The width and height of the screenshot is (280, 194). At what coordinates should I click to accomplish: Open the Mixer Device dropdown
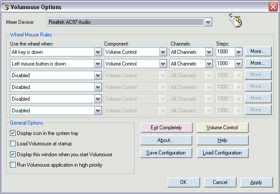pos(208,22)
